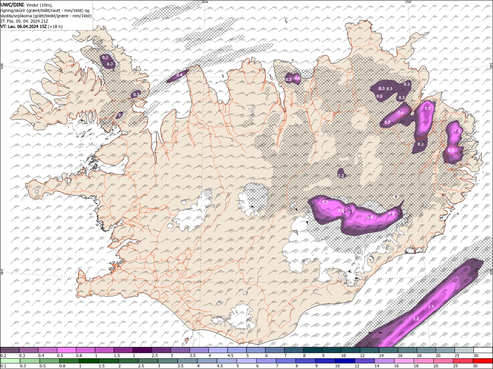Image resolution: width=493 pixels, height=369 pixels.
Task: Click the 0.2 value in the central highlands
Action: coord(340,176)
